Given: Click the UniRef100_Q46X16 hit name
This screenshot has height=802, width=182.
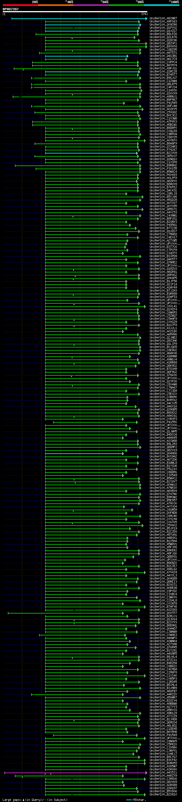Looking at the screenshot, I should click(163, 407).
